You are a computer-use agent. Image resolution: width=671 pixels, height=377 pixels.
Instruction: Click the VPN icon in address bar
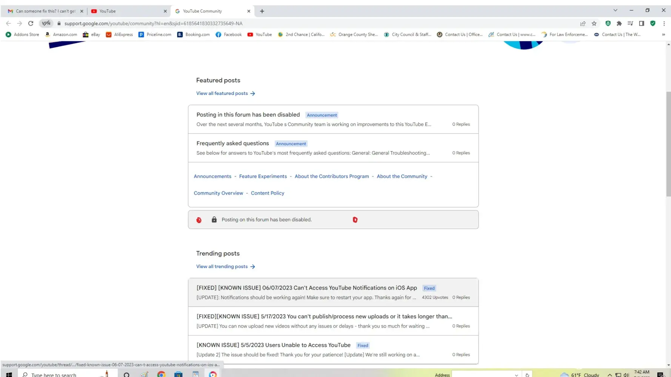coord(46,23)
